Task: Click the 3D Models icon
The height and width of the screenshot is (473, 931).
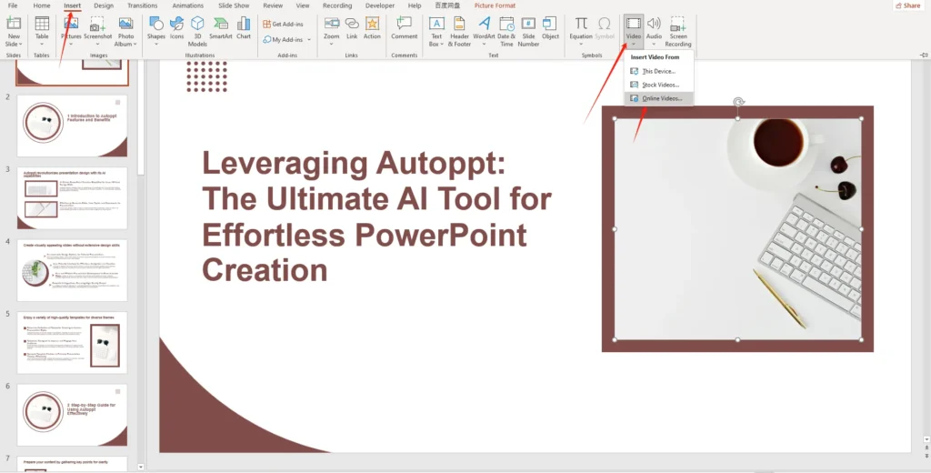Action: pos(197,24)
